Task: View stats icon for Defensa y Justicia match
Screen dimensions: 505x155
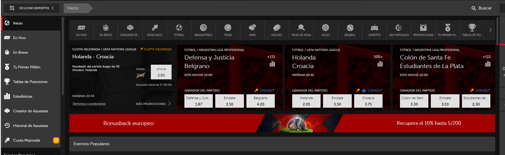Action: [x=272, y=64]
